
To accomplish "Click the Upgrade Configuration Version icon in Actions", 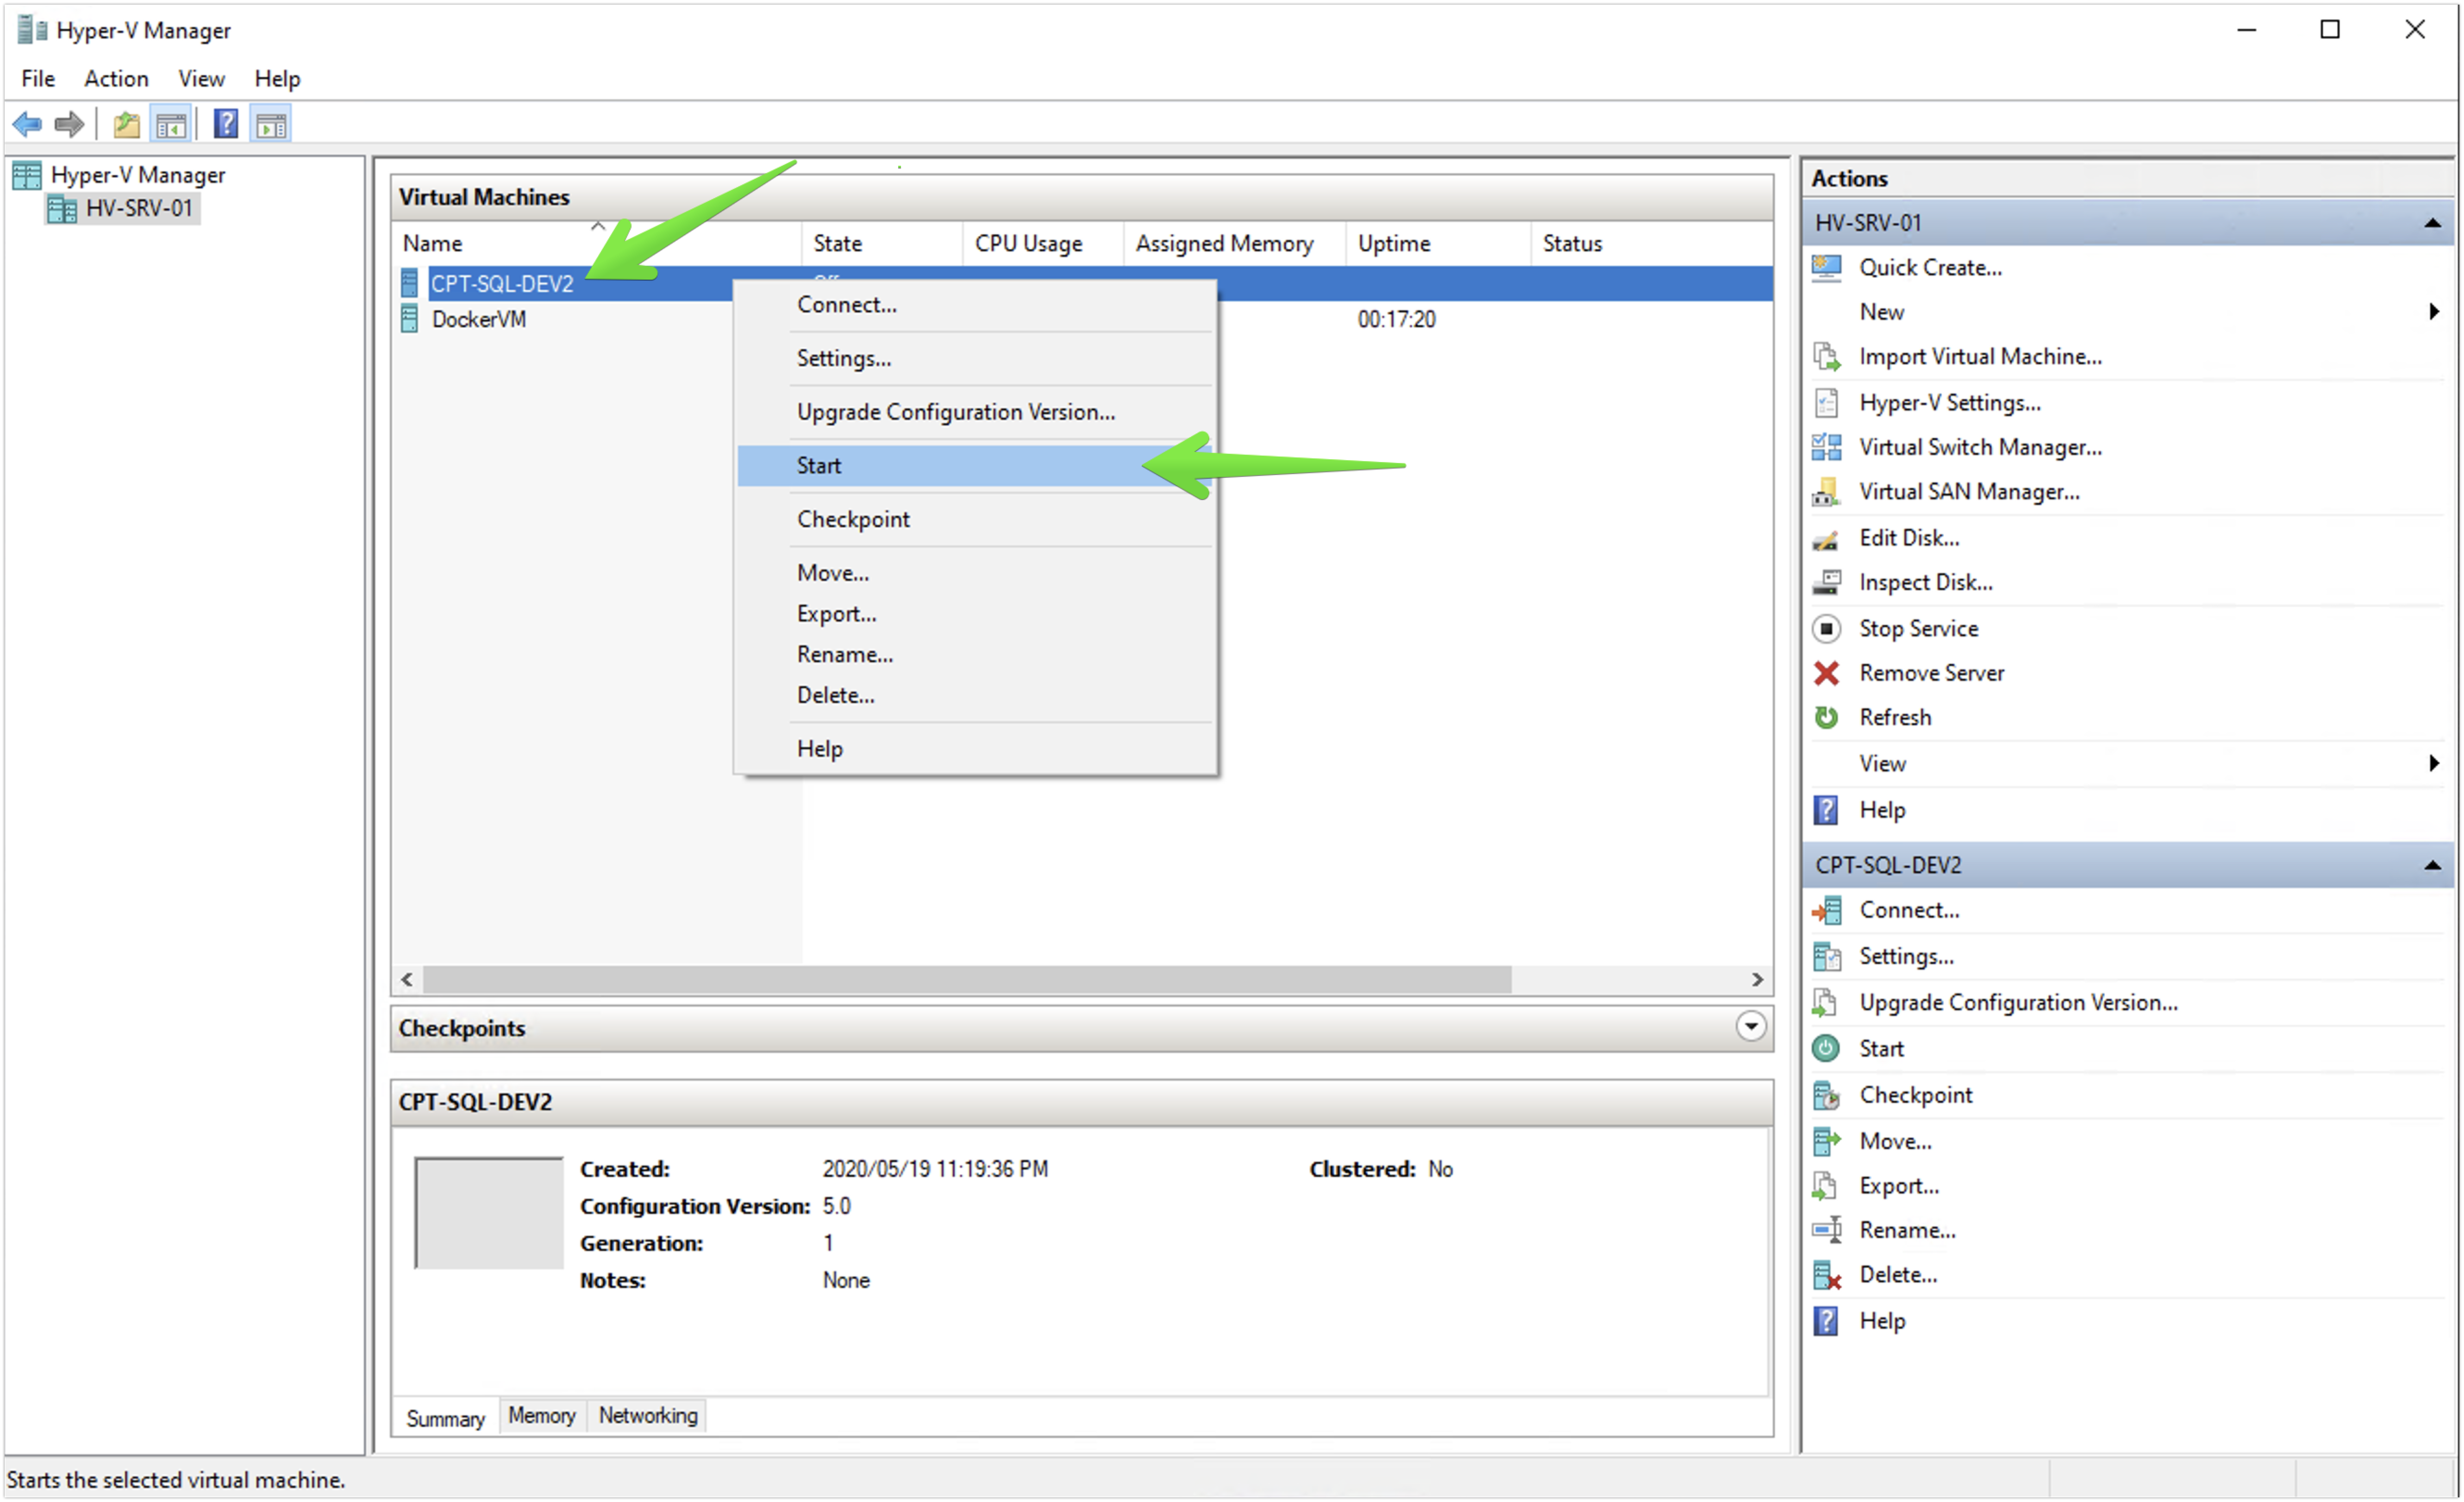I will click(x=1826, y=1002).
